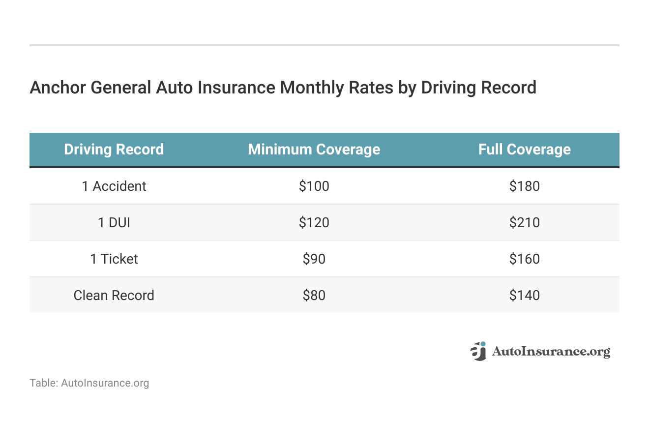
Task: Click the $100 minimum coverage cell
Action: point(314,186)
